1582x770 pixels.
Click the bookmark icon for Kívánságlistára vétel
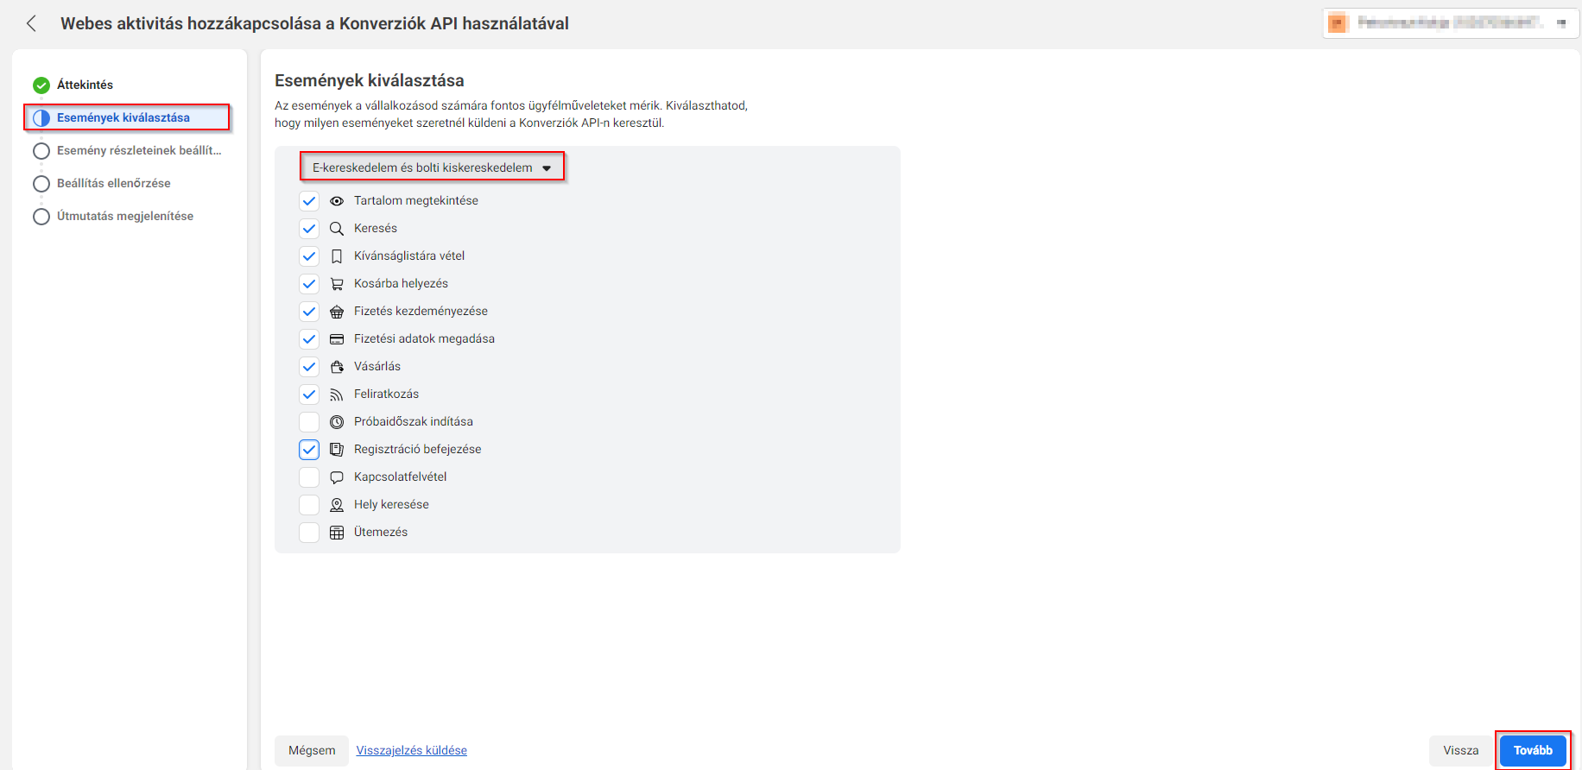337,256
